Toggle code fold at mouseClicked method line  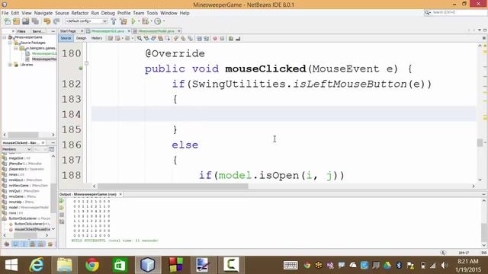click(x=86, y=63)
